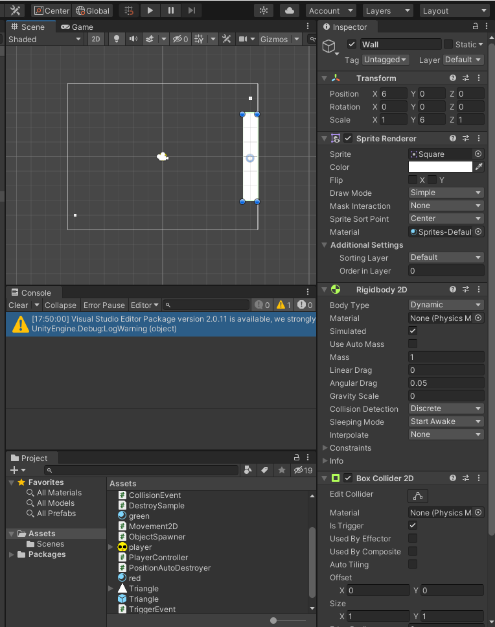Click the Step frame button
This screenshot has height=627, width=495.
point(192,10)
